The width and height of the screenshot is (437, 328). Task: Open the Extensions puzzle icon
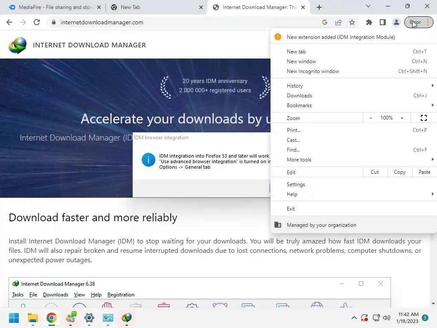pos(369,22)
